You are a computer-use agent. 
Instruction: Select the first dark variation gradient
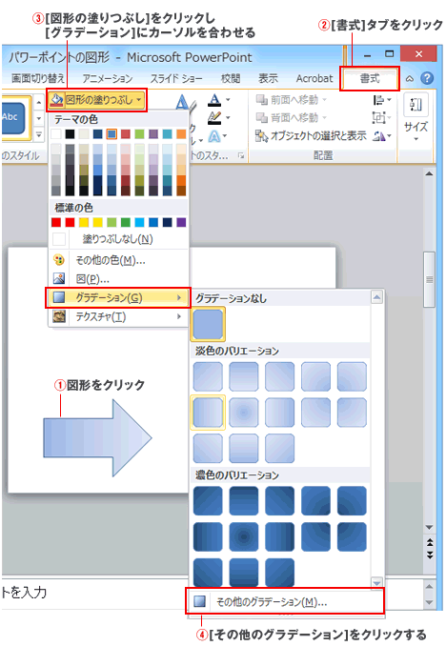pos(208,501)
